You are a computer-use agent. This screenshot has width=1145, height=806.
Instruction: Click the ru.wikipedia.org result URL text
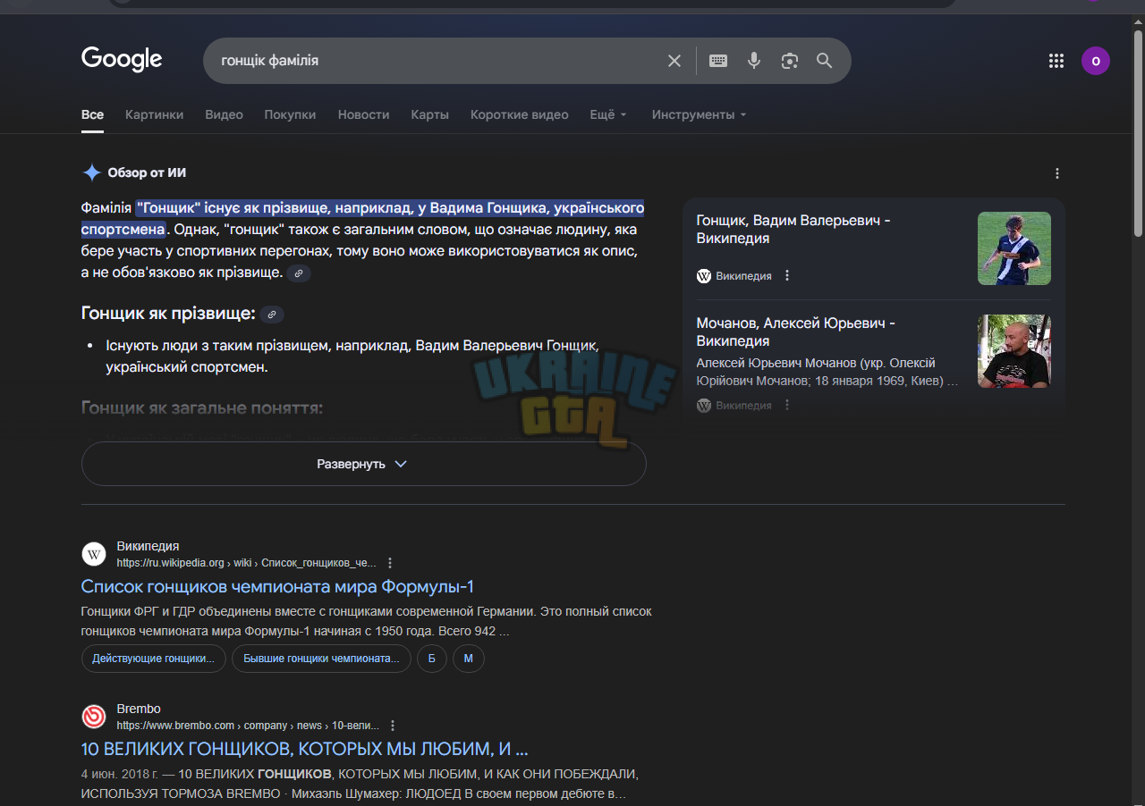coord(246,563)
